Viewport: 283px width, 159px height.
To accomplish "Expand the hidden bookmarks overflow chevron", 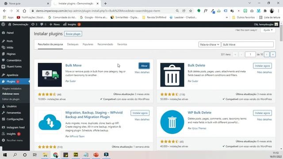I will pyautogui.click(x=227, y=18).
